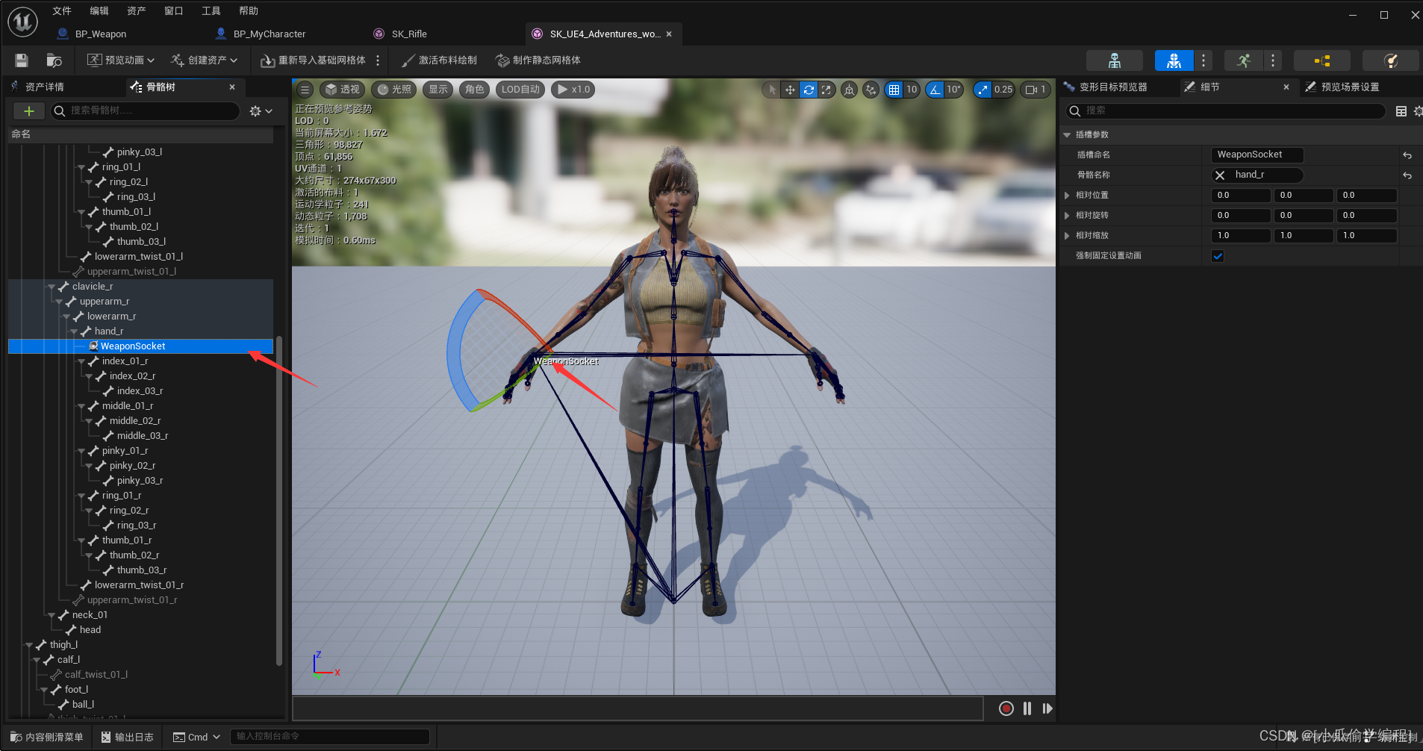Collapse the 插槽参数 section
This screenshot has height=751, width=1423.
coord(1067,135)
